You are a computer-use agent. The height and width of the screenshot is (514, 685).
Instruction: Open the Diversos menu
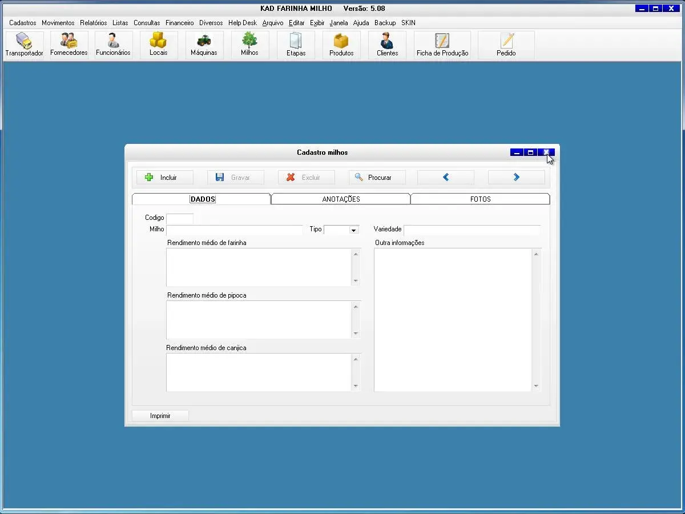(x=211, y=23)
